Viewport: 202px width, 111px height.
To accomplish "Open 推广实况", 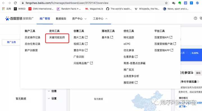I will click(x=129, y=70).
